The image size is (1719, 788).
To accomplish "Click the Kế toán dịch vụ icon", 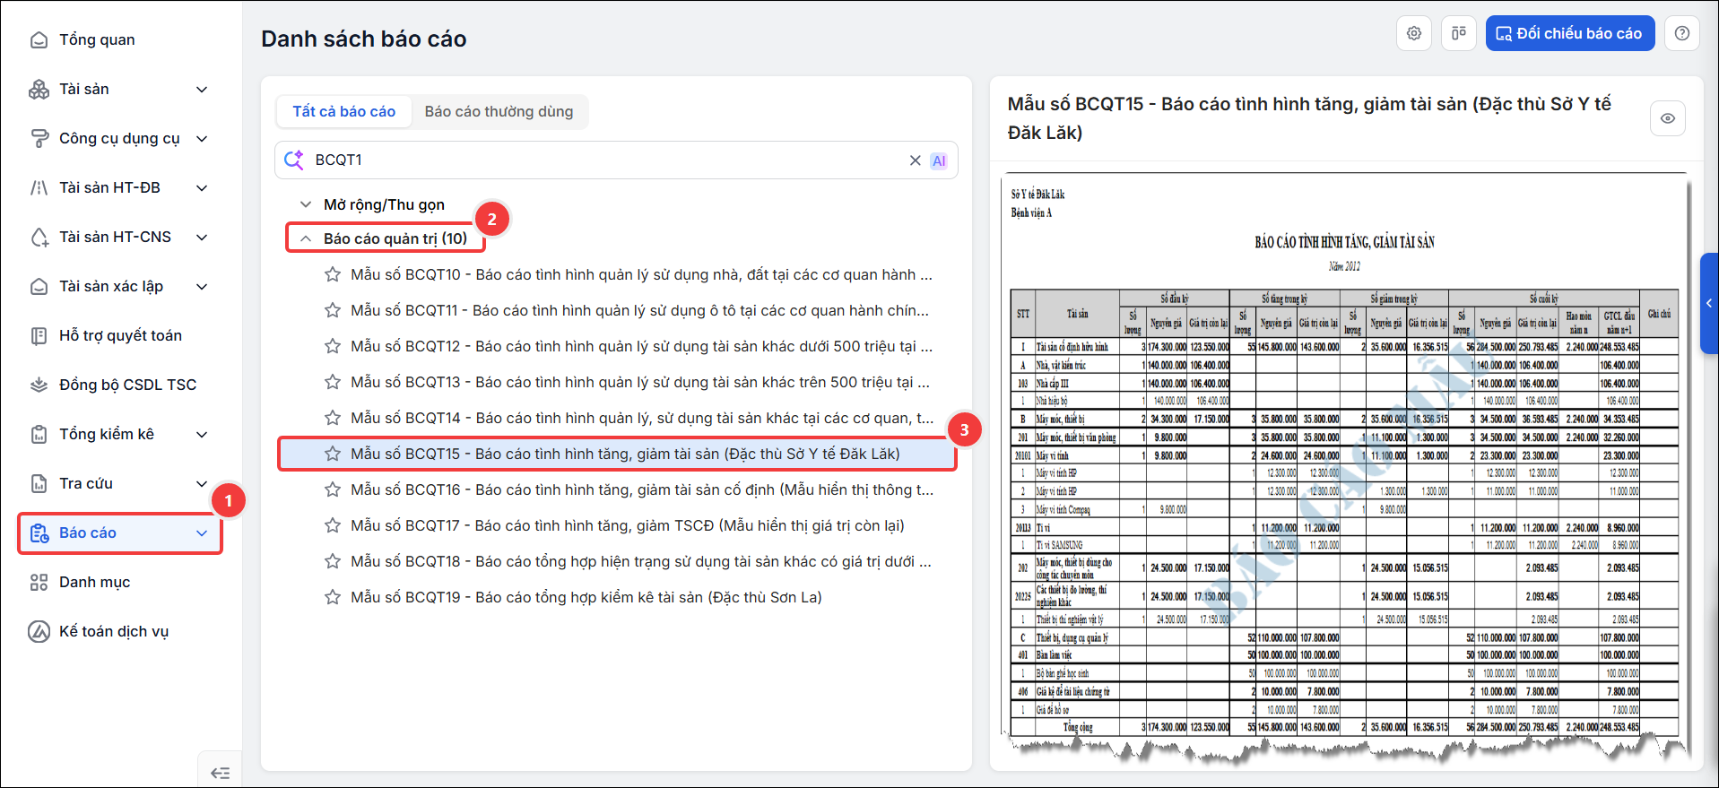I will pyautogui.click(x=39, y=631).
